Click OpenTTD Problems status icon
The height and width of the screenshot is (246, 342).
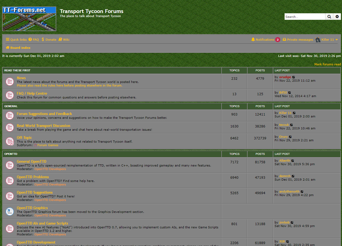pyautogui.click(x=10, y=180)
